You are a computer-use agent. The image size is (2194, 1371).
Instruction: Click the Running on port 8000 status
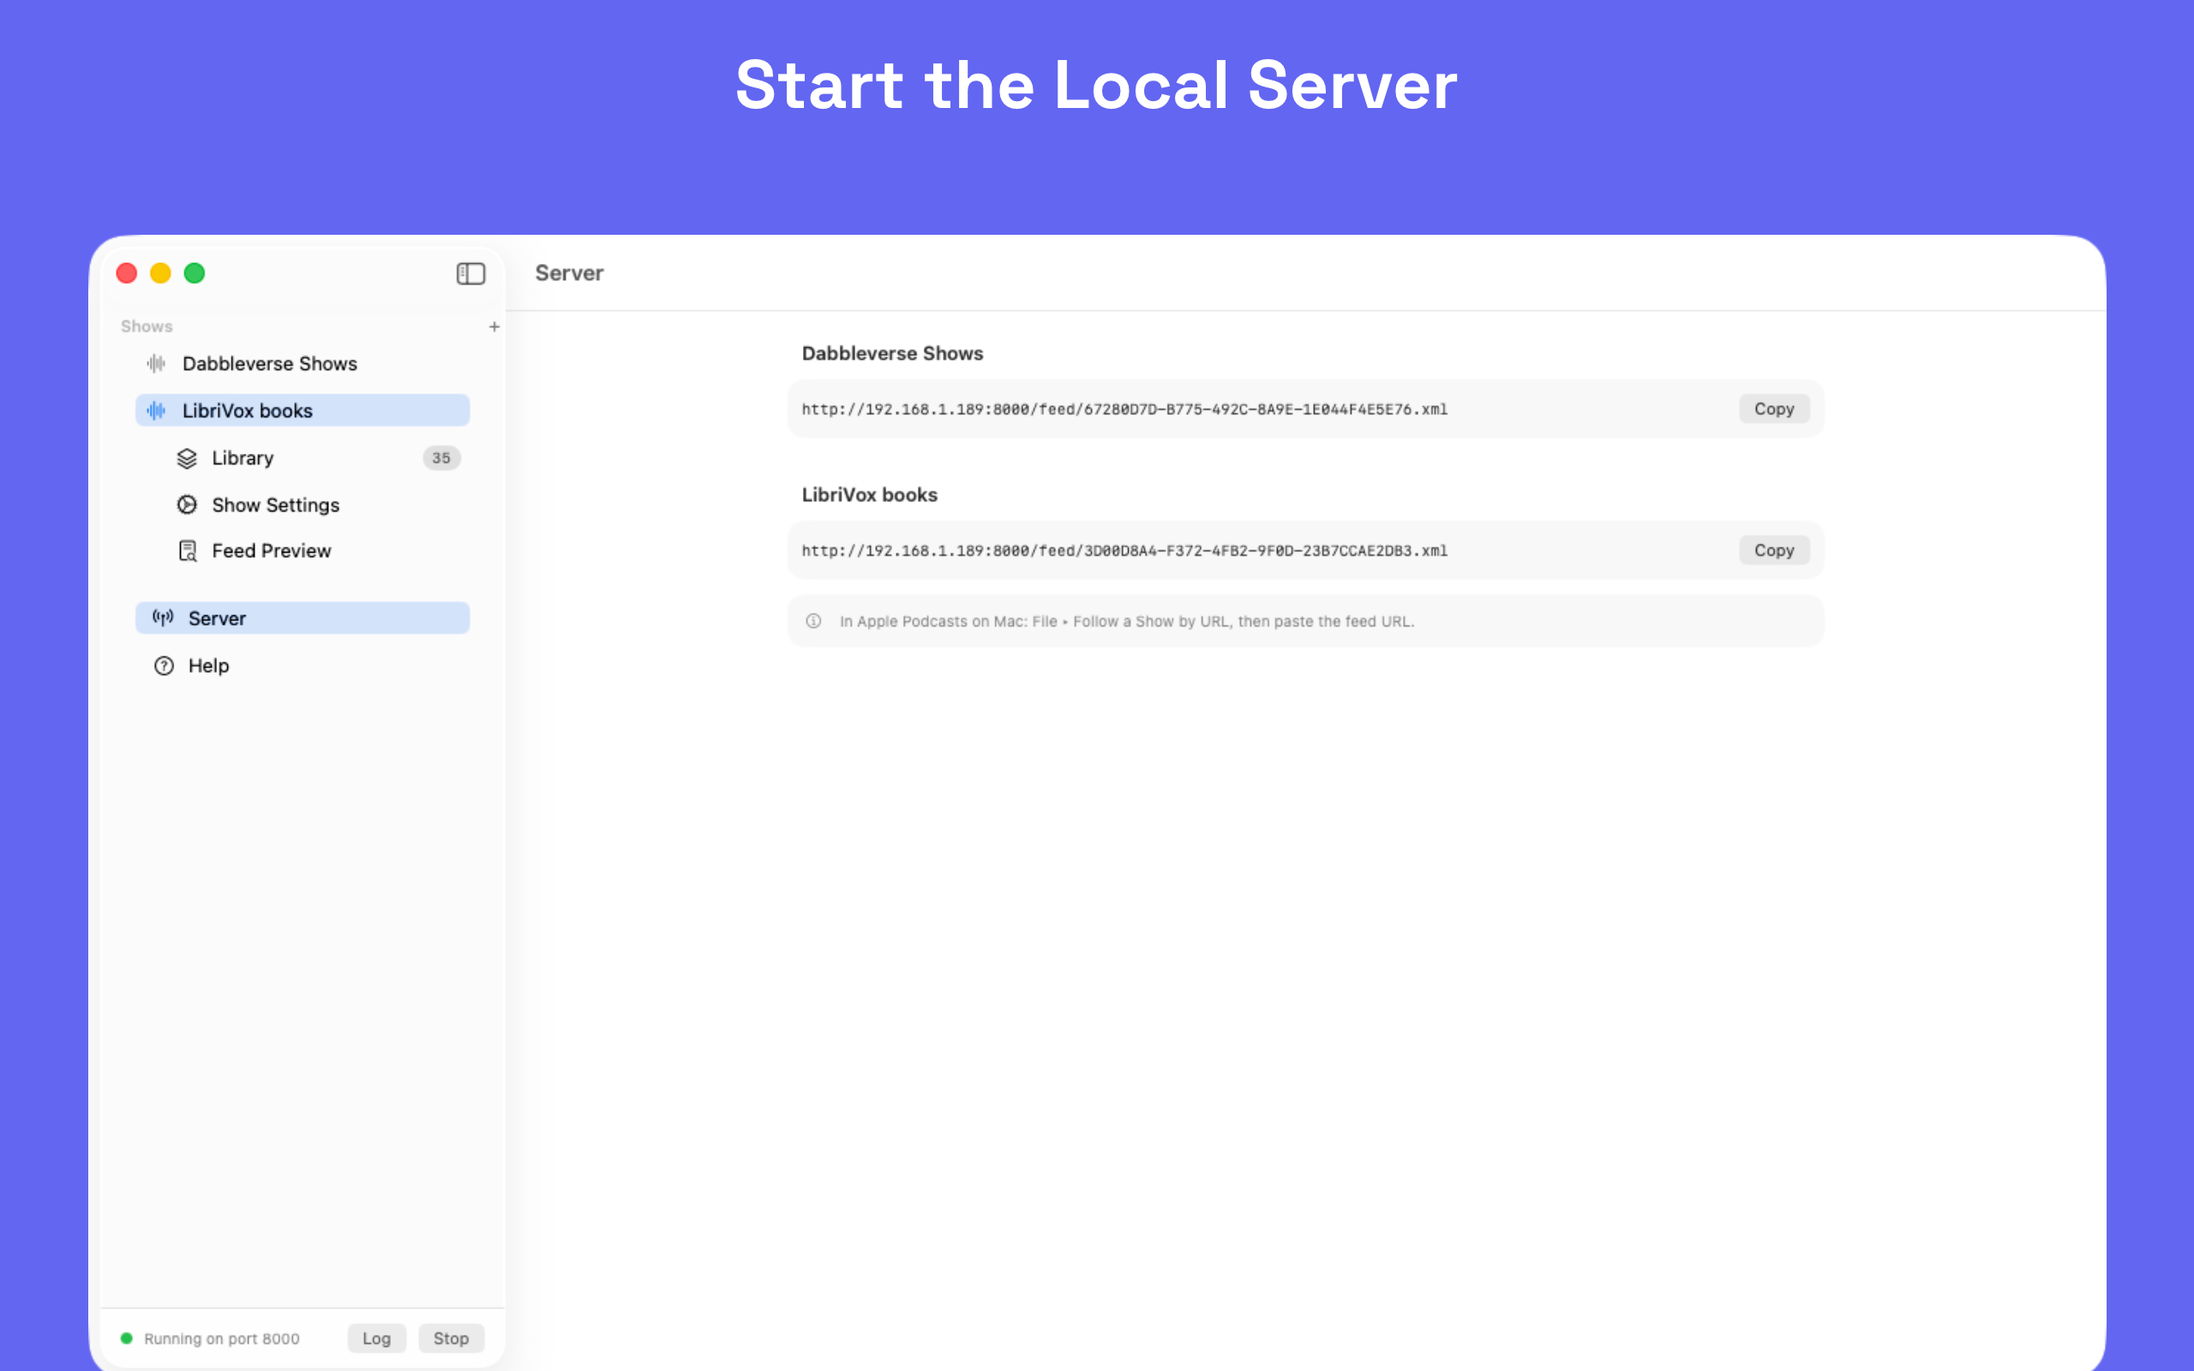(221, 1338)
